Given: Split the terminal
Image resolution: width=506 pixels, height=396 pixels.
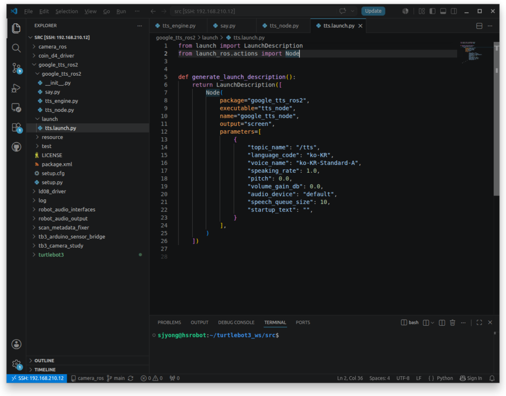Looking at the screenshot, I should pos(442,323).
